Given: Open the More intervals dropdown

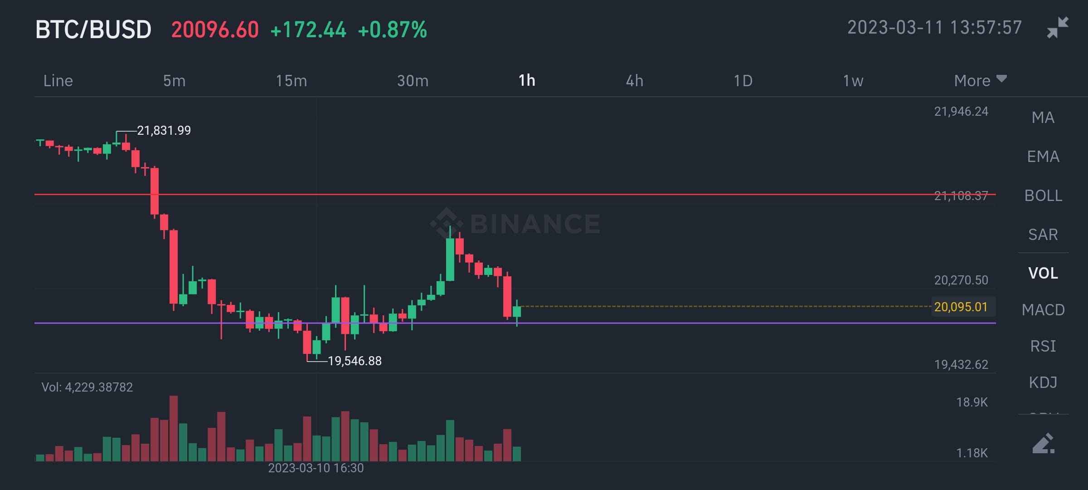Looking at the screenshot, I should pyautogui.click(x=971, y=80).
